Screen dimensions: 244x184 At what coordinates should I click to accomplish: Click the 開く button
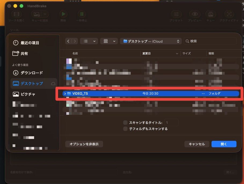[224, 144]
